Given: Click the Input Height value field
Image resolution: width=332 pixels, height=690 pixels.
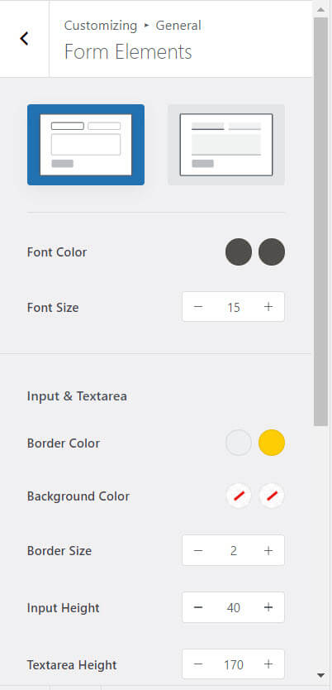Looking at the screenshot, I should click(x=234, y=608).
